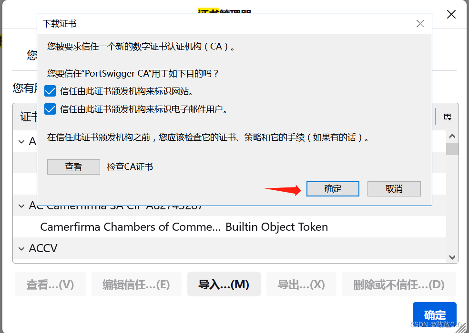Collapse the ACCV certificate group
The height and width of the screenshot is (333, 469).
tap(21, 248)
